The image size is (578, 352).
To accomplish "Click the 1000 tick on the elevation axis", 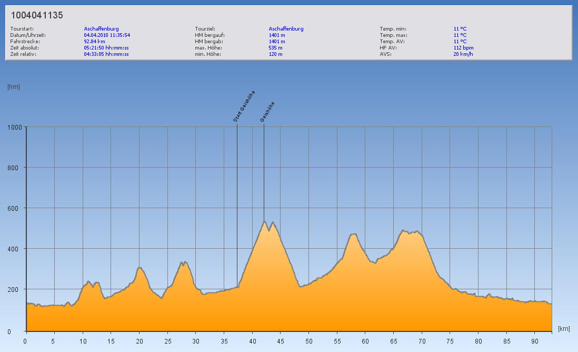I will tap(14, 127).
